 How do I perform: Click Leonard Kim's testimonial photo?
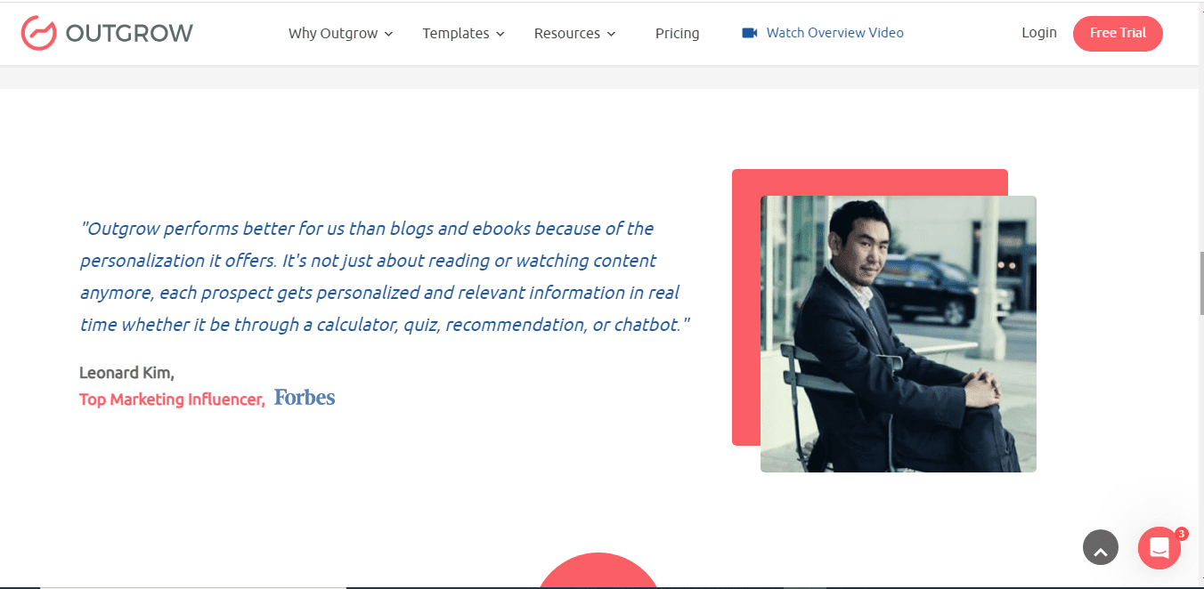(898, 334)
